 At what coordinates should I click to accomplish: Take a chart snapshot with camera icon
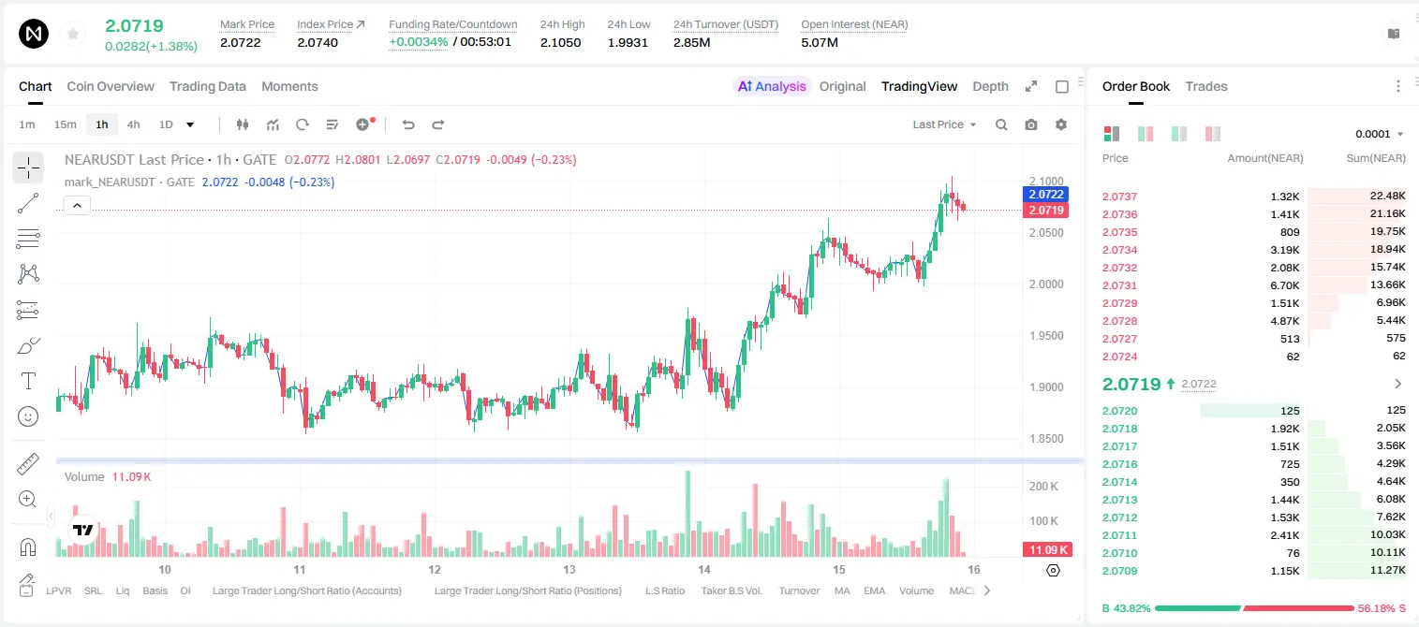click(1031, 124)
